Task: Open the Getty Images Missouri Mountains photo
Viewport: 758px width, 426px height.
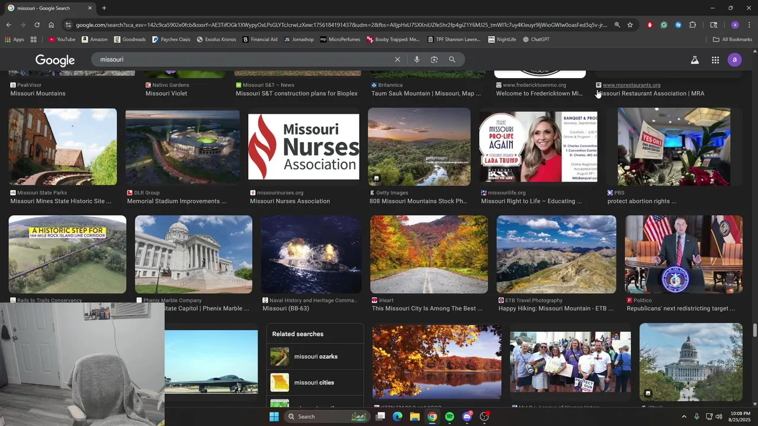Action: pos(419,147)
